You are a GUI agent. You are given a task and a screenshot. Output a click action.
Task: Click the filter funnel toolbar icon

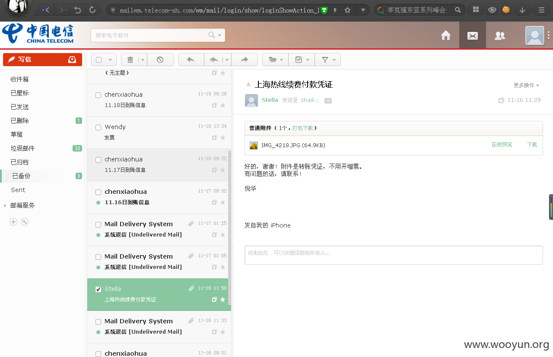[x=325, y=60]
